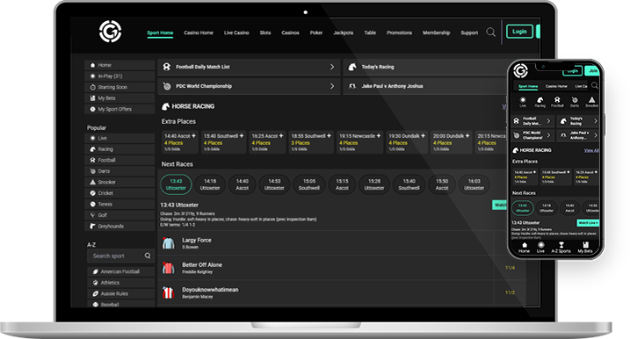
Task: Click the Doyouknowwhatimean jockey silks icon
Action: [169, 292]
